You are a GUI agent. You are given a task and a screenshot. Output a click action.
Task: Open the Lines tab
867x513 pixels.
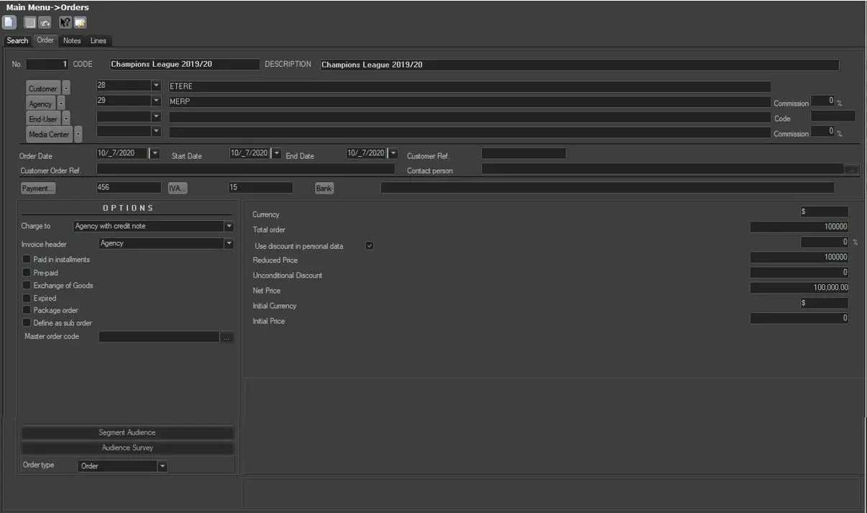tap(98, 41)
